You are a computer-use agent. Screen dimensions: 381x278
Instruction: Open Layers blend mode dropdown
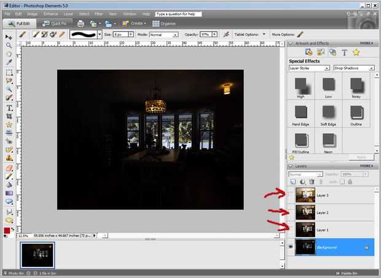(305, 174)
